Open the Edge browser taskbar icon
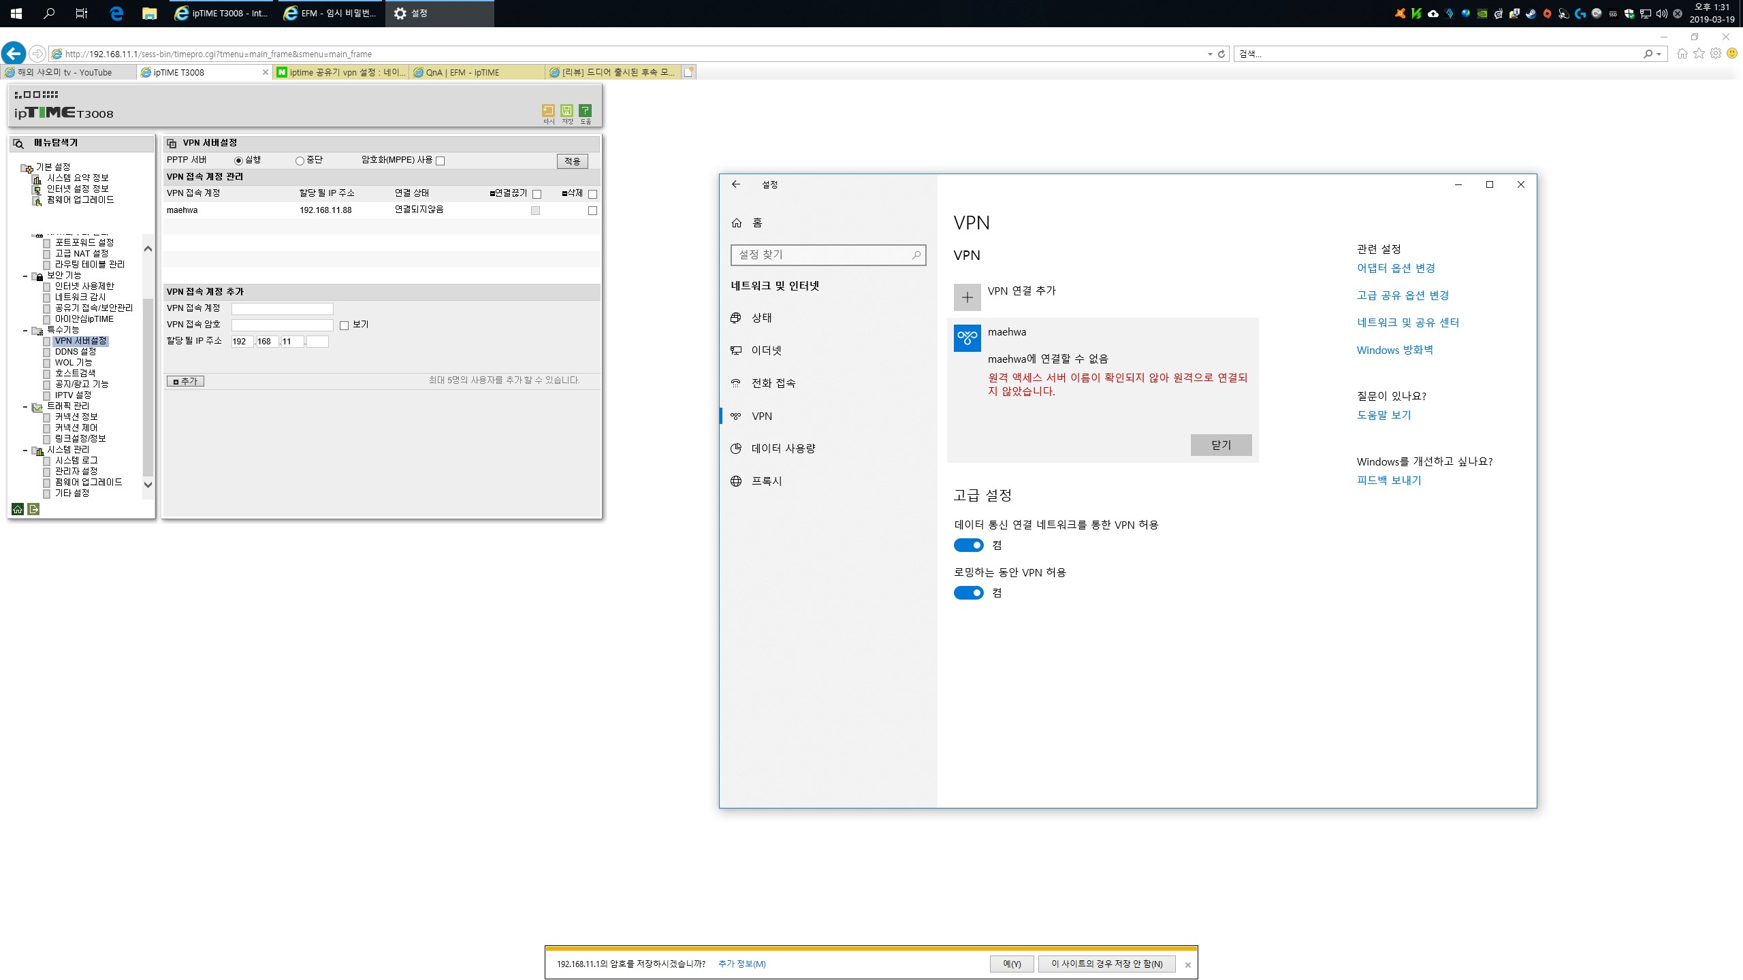The image size is (1743, 980). click(116, 13)
